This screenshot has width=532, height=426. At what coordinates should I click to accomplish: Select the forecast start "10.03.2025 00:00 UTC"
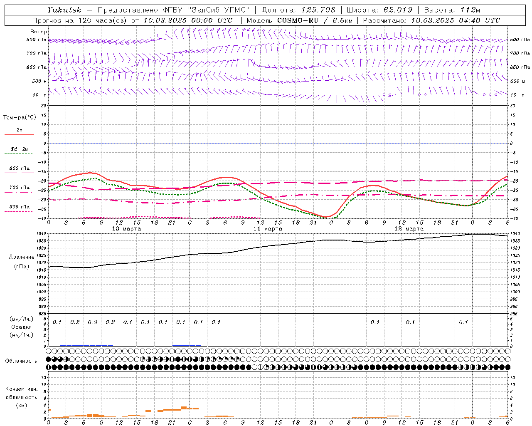pyautogui.click(x=188, y=20)
